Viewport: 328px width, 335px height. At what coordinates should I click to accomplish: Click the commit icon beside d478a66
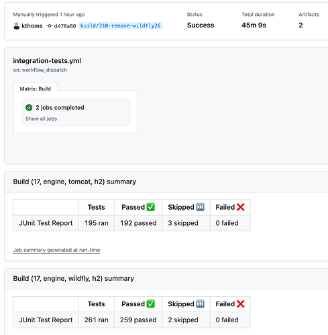tap(49, 26)
